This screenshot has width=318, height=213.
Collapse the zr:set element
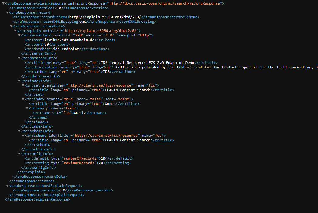[23, 85]
